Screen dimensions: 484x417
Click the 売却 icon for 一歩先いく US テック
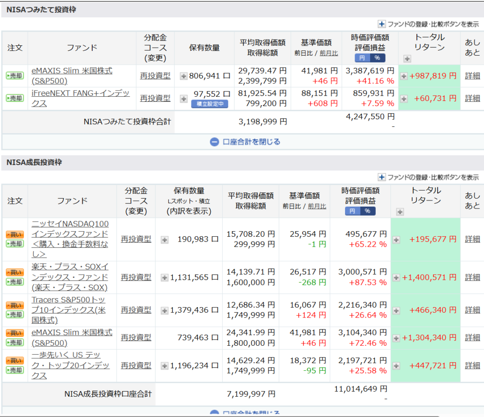(x=15, y=370)
